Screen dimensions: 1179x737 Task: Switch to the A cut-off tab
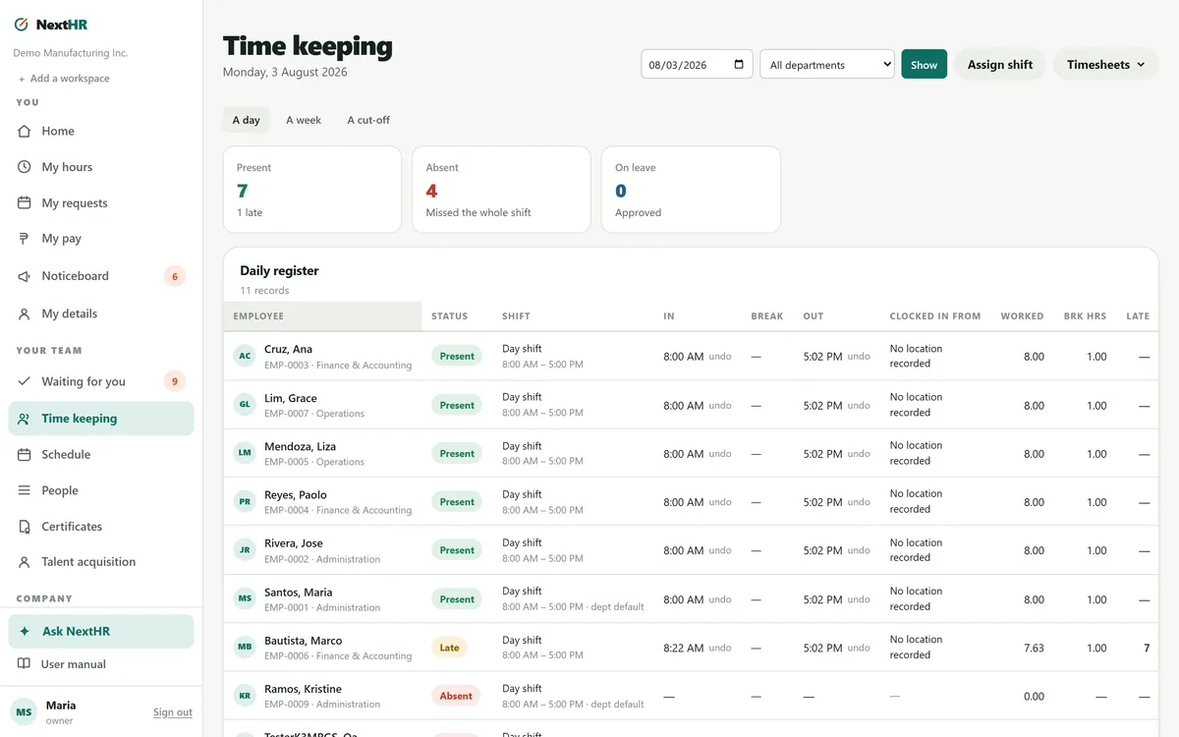click(368, 120)
